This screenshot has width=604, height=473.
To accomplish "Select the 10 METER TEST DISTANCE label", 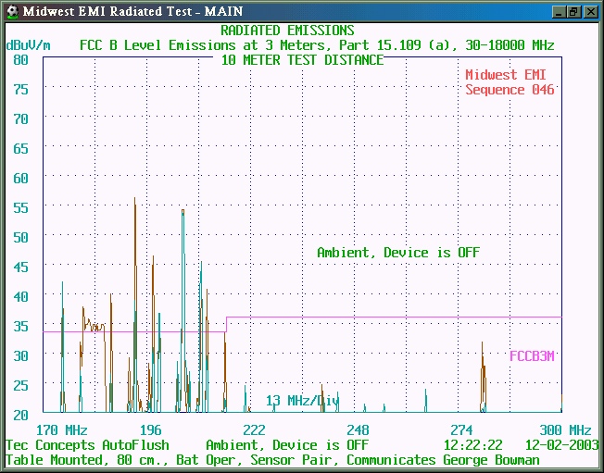I will 302,60.
